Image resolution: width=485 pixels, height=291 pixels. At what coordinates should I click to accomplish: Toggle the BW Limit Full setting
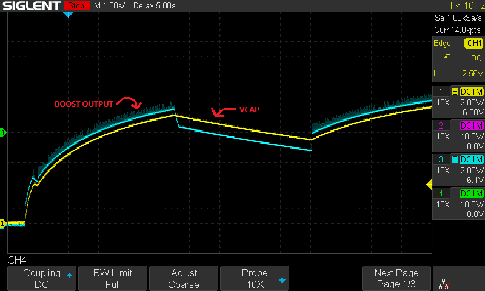(113, 278)
